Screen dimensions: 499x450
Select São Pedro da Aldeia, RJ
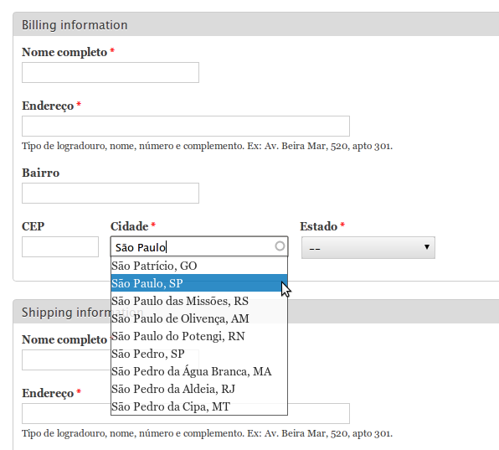[x=199, y=389]
